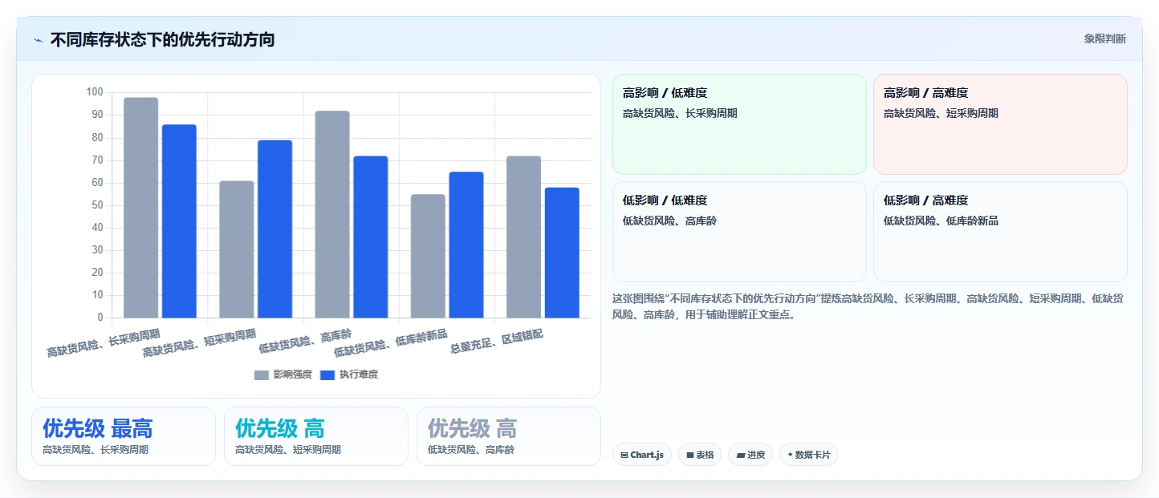Open the 高影响 / 高难度 quadrant card
This screenshot has width=1159, height=498.
click(x=1000, y=124)
